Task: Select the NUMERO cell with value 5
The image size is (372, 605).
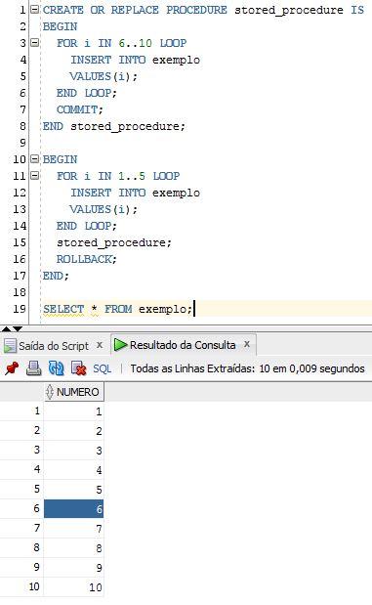Action: [73, 490]
